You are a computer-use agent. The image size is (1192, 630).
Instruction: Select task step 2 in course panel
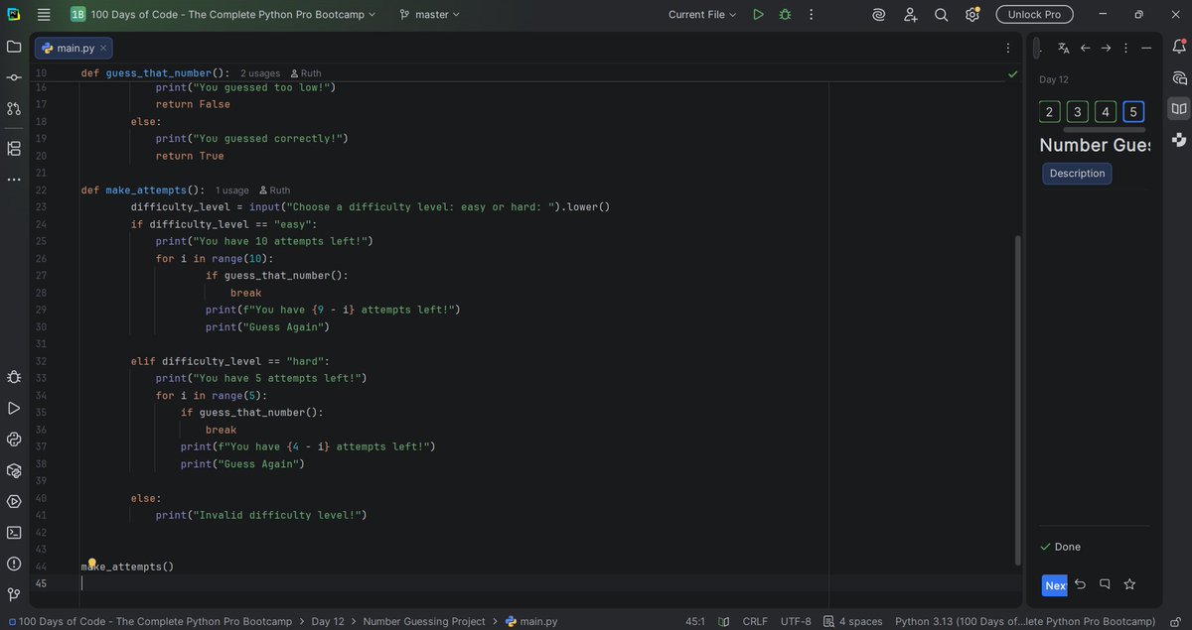coord(1050,111)
